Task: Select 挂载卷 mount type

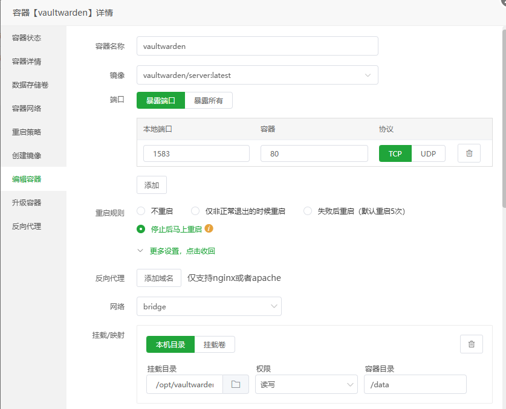Action: 215,344
